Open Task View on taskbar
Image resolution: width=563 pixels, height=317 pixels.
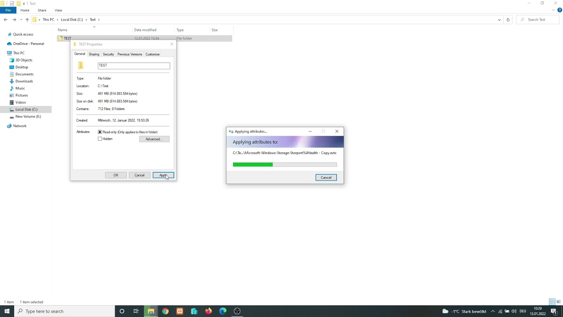(136, 311)
